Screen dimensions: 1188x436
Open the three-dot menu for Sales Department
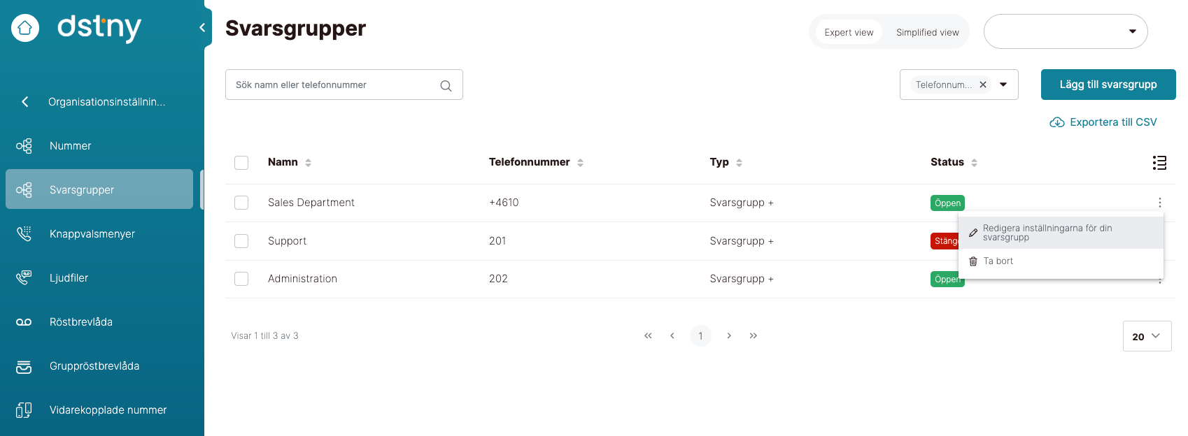pos(1159,203)
